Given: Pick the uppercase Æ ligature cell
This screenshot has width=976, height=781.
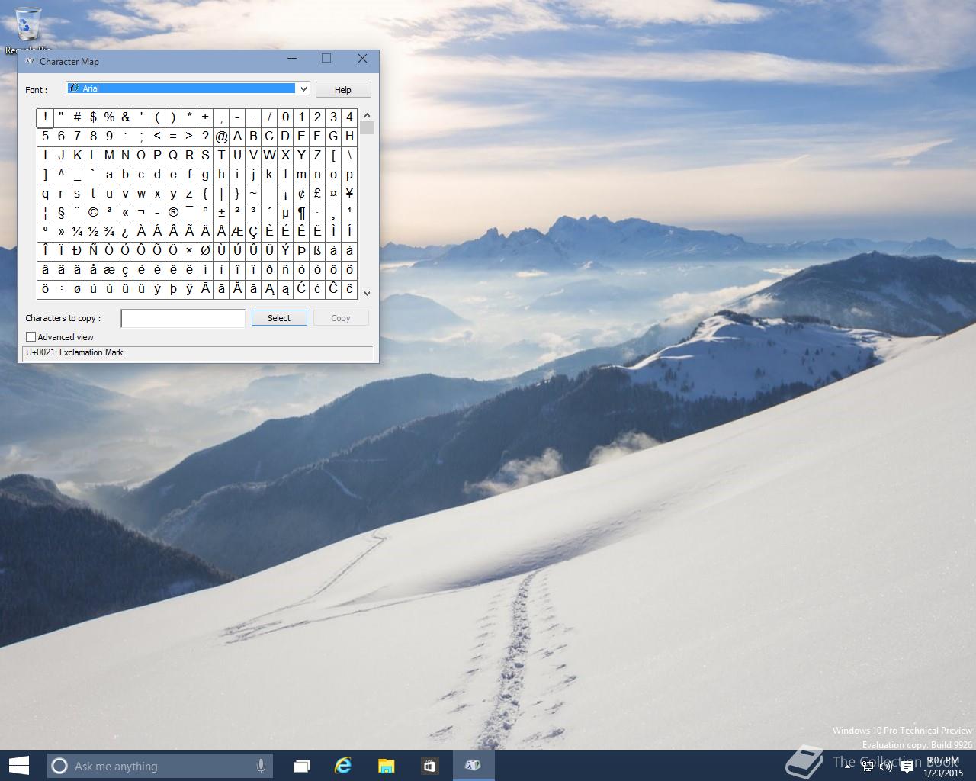Looking at the screenshot, I should click(237, 231).
